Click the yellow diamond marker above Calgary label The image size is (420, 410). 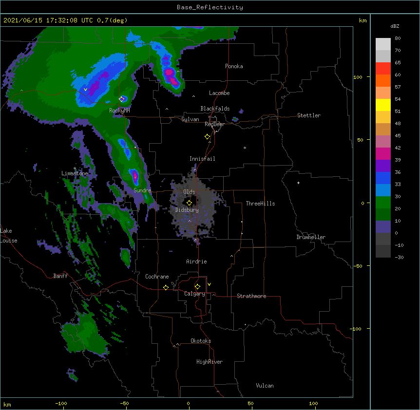[197, 287]
